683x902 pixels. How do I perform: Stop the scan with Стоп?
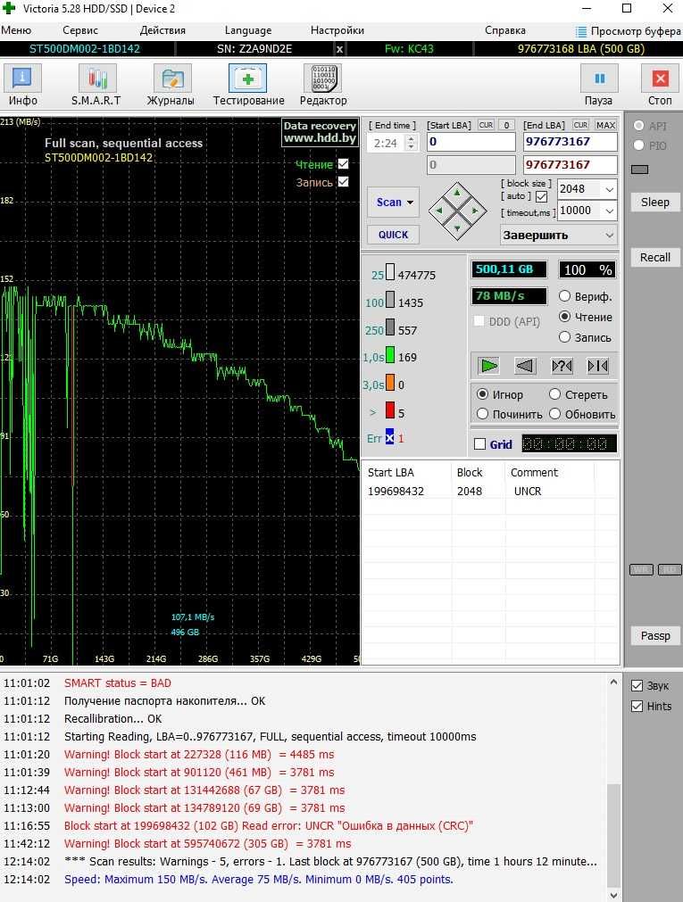pos(660,85)
